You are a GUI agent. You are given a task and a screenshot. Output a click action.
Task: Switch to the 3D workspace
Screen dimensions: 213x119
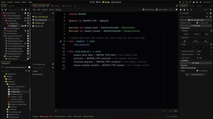(99, 2)
